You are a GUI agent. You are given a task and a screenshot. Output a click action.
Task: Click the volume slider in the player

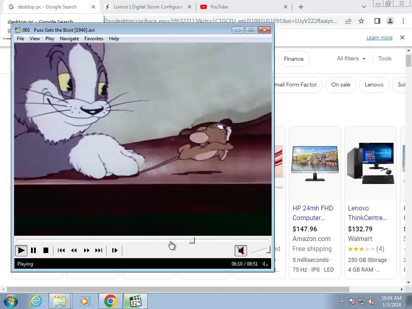pos(260,250)
